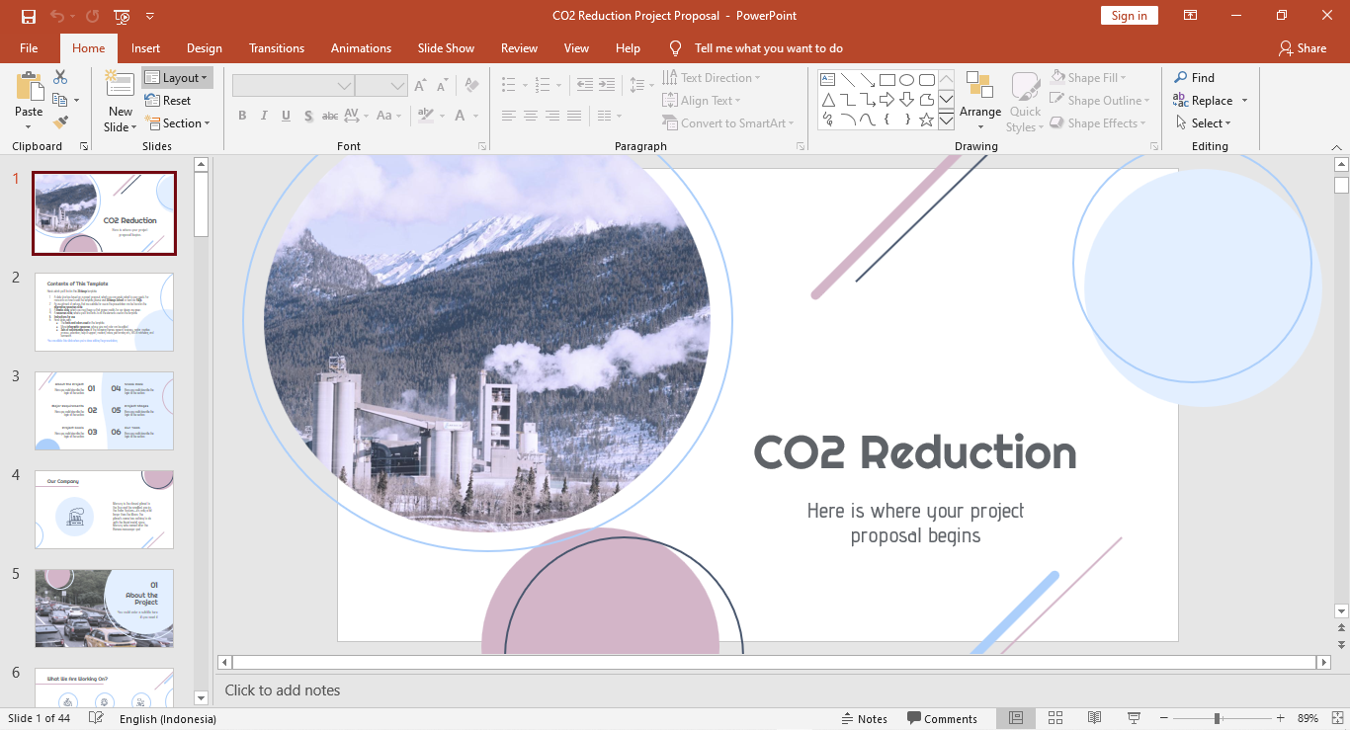Switch to the Slide Show tab
Viewport: 1350px width, 730px height.
[x=446, y=47]
